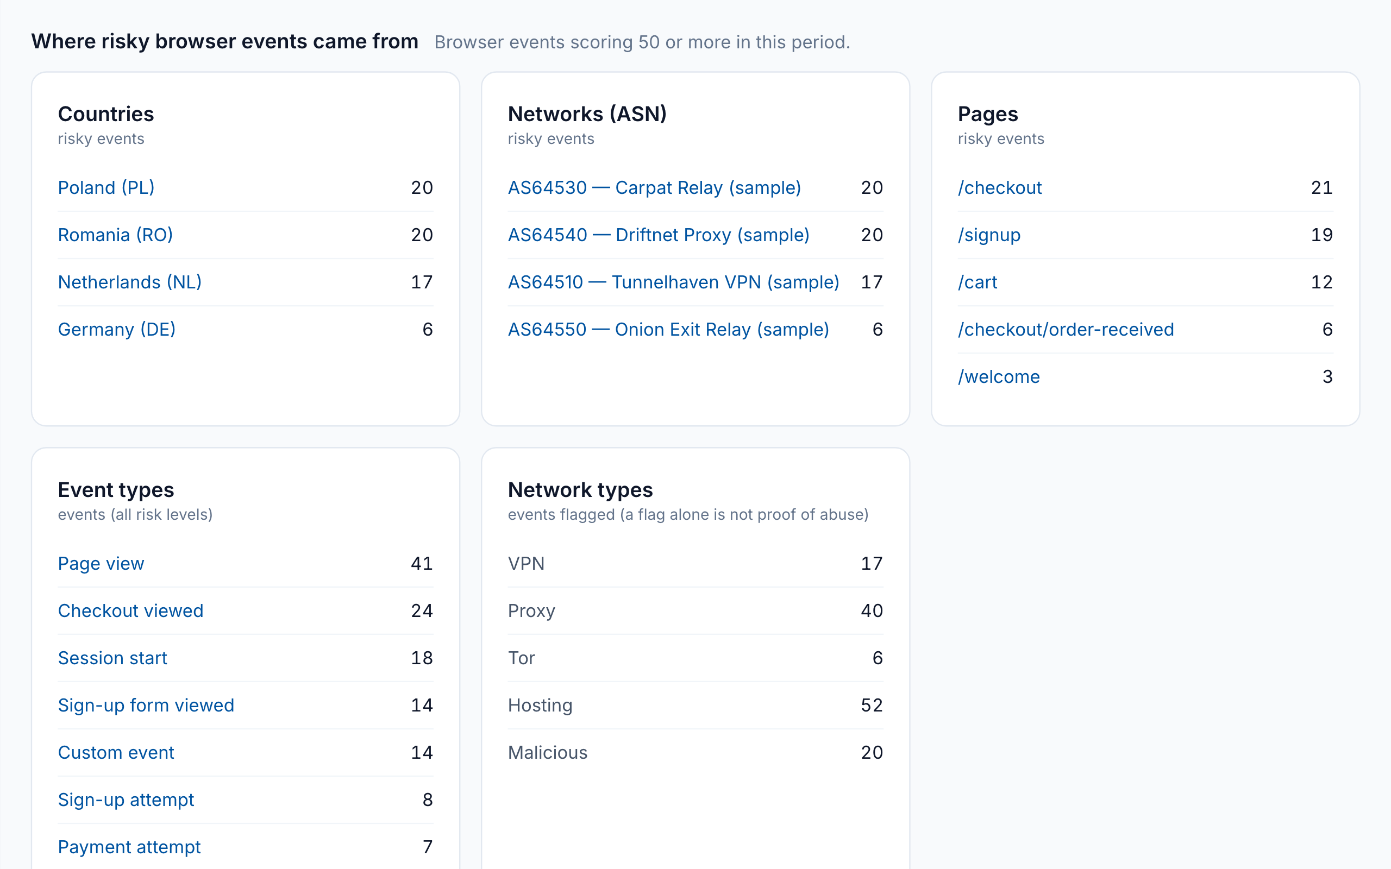1391x869 pixels.
Task: Click 'Browser events scoring 50 or more' description
Action: click(x=643, y=42)
